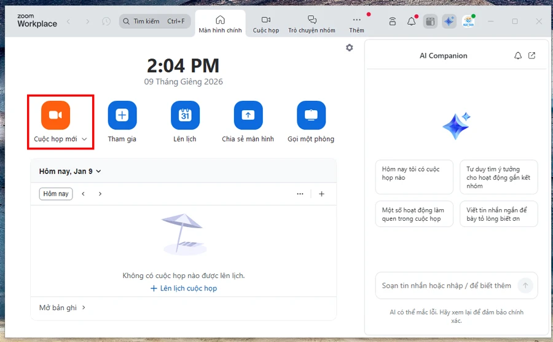
Task: Pop out the AI Companion panel
Action: [532, 55]
